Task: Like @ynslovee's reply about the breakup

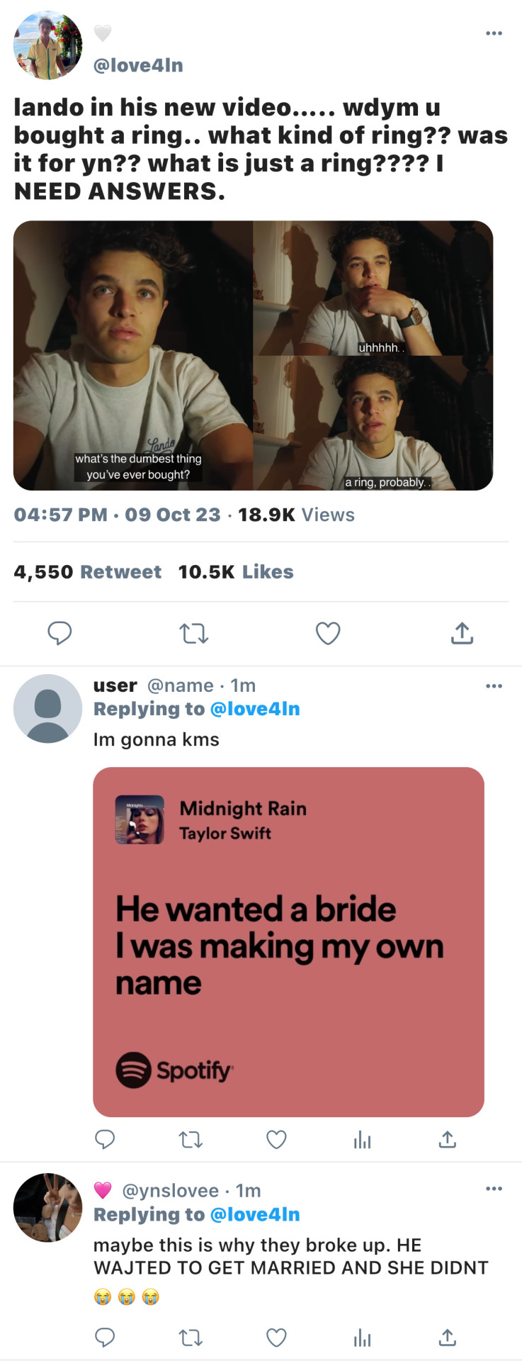Action: click(x=276, y=1337)
